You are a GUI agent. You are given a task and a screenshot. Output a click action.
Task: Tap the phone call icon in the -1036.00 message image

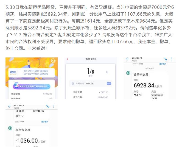coord(48,106)
